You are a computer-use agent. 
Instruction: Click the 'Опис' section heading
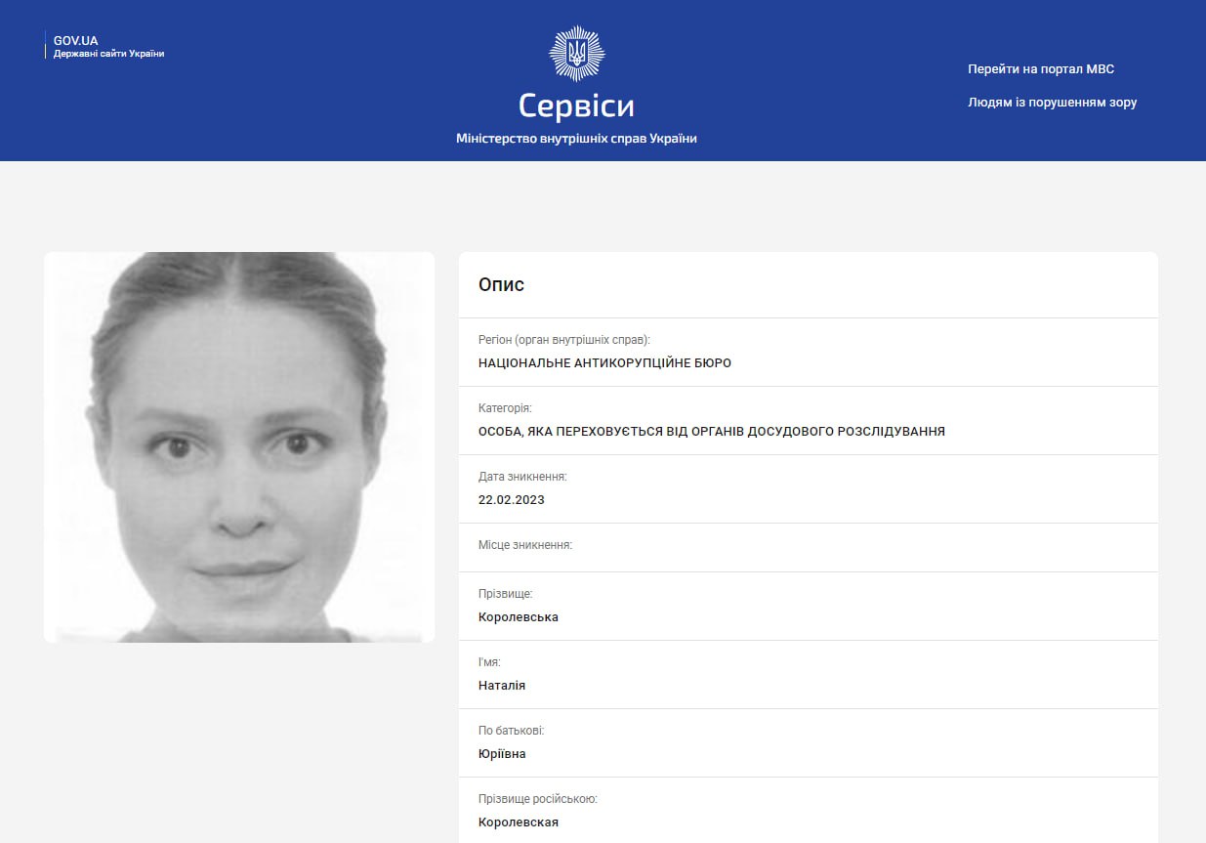point(501,285)
